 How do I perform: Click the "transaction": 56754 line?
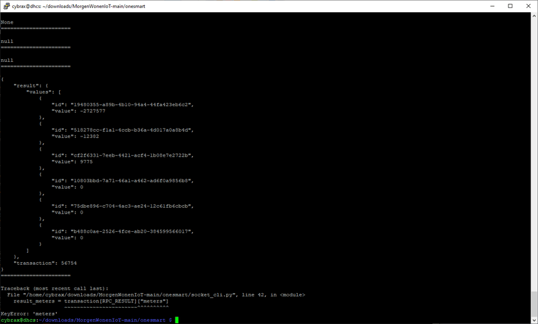(x=45, y=264)
